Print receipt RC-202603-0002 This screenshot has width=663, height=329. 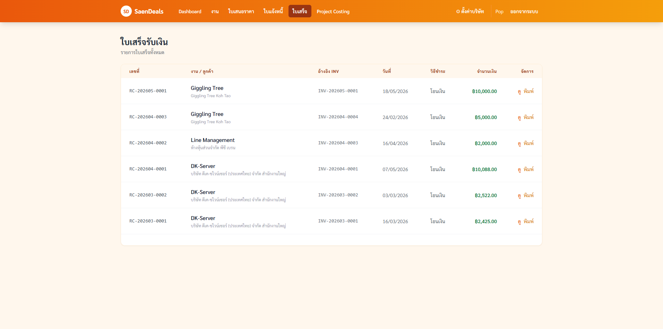click(x=528, y=195)
